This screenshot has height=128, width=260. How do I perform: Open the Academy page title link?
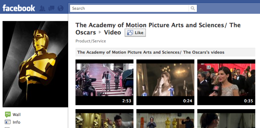[x=158, y=28]
